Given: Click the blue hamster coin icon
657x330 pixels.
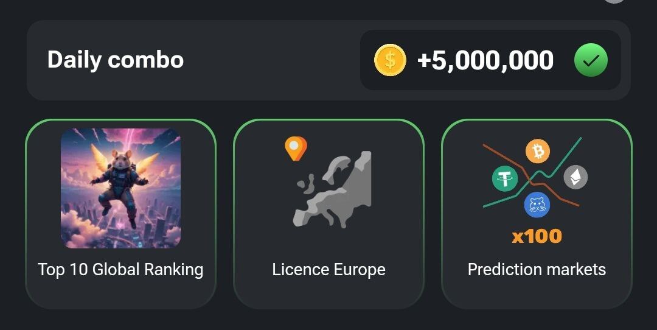Looking at the screenshot, I should (x=537, y=205).
